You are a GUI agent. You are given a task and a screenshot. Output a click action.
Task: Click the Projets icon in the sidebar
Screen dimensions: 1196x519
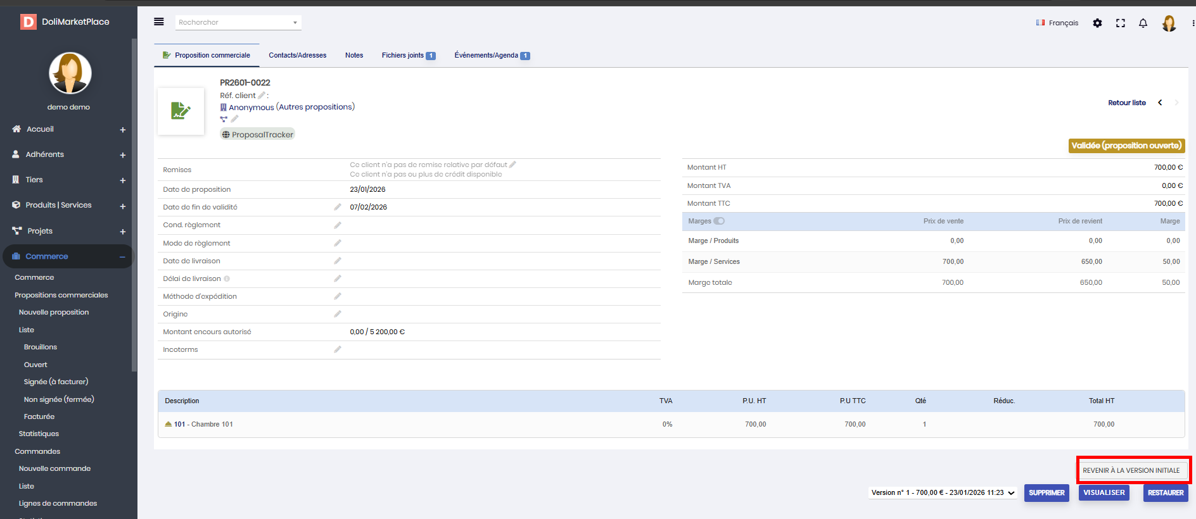point(17,231)
